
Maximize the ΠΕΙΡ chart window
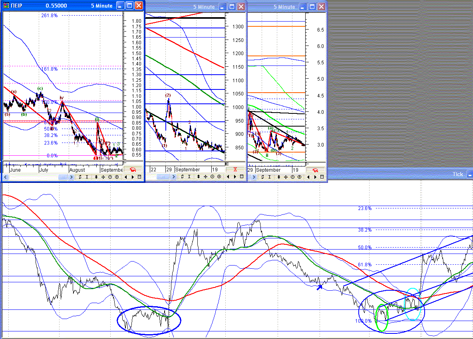click(x=130, y=6)
